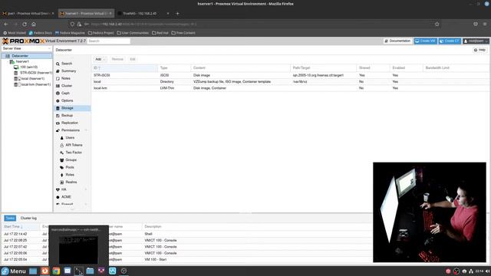491x276 pixels.
Task: Click the Options gear icon
Action: tap(58, 100)
